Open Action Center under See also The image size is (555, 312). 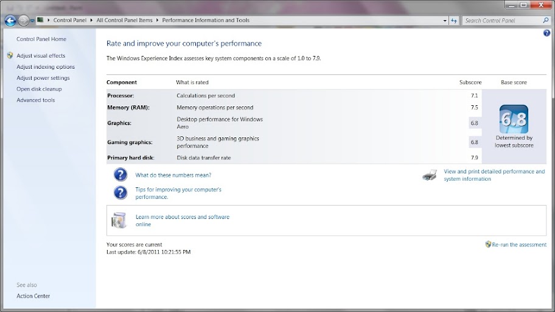pyautogui.click(x=33, y=296)
